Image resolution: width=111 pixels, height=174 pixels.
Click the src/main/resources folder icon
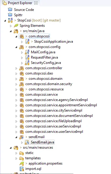point(16,148)
